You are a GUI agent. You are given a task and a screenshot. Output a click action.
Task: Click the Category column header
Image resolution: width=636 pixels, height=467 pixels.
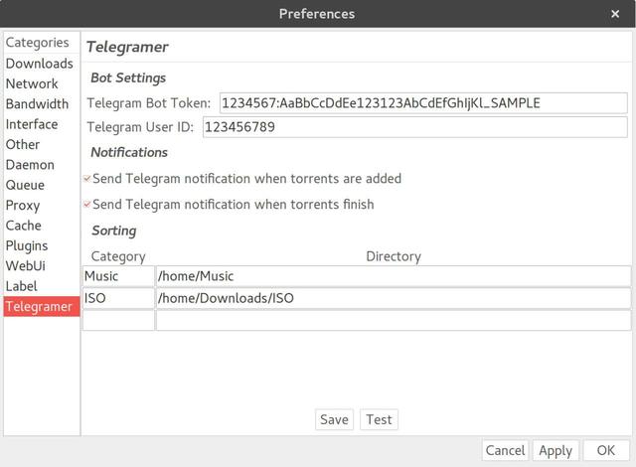[x=118, y=256]
